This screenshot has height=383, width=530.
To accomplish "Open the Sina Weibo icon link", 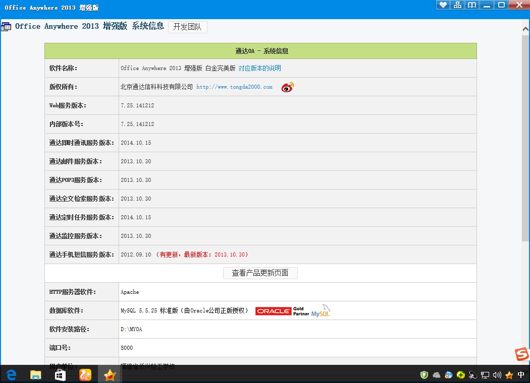I will [288, 87].
